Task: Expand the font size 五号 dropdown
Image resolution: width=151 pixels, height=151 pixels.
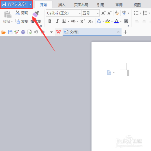Action: point(98,13)
